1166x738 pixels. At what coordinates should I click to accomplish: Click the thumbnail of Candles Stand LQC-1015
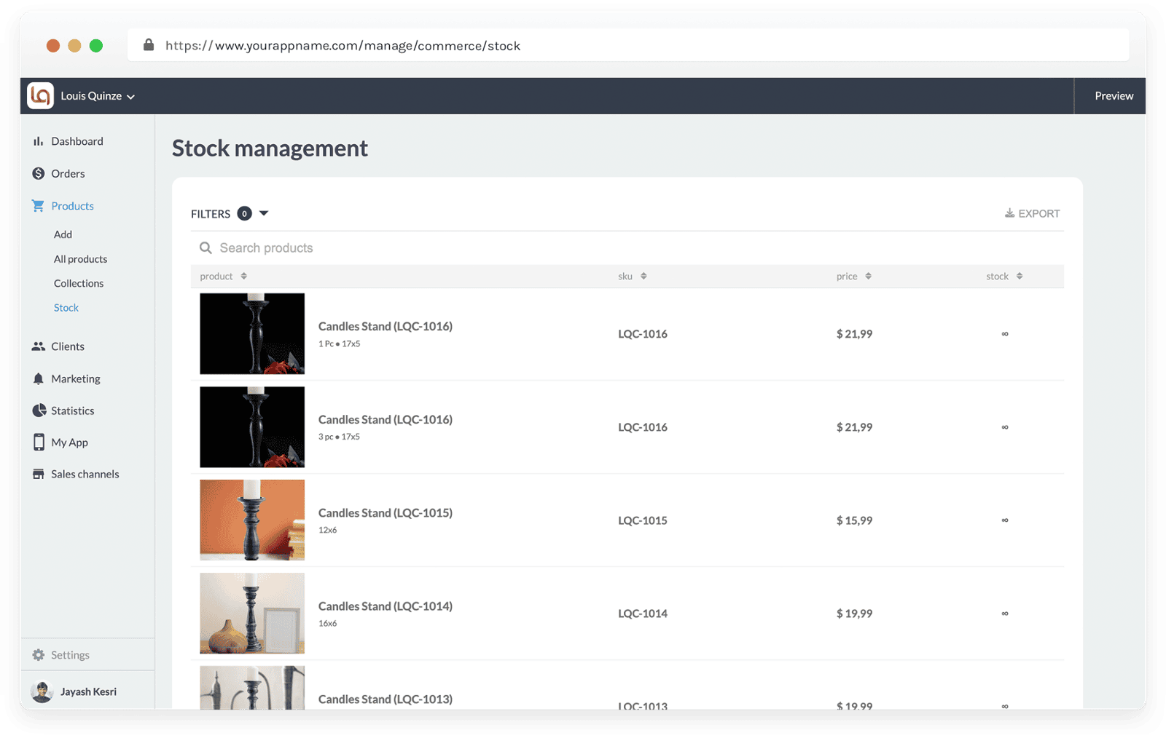[251, 520]
